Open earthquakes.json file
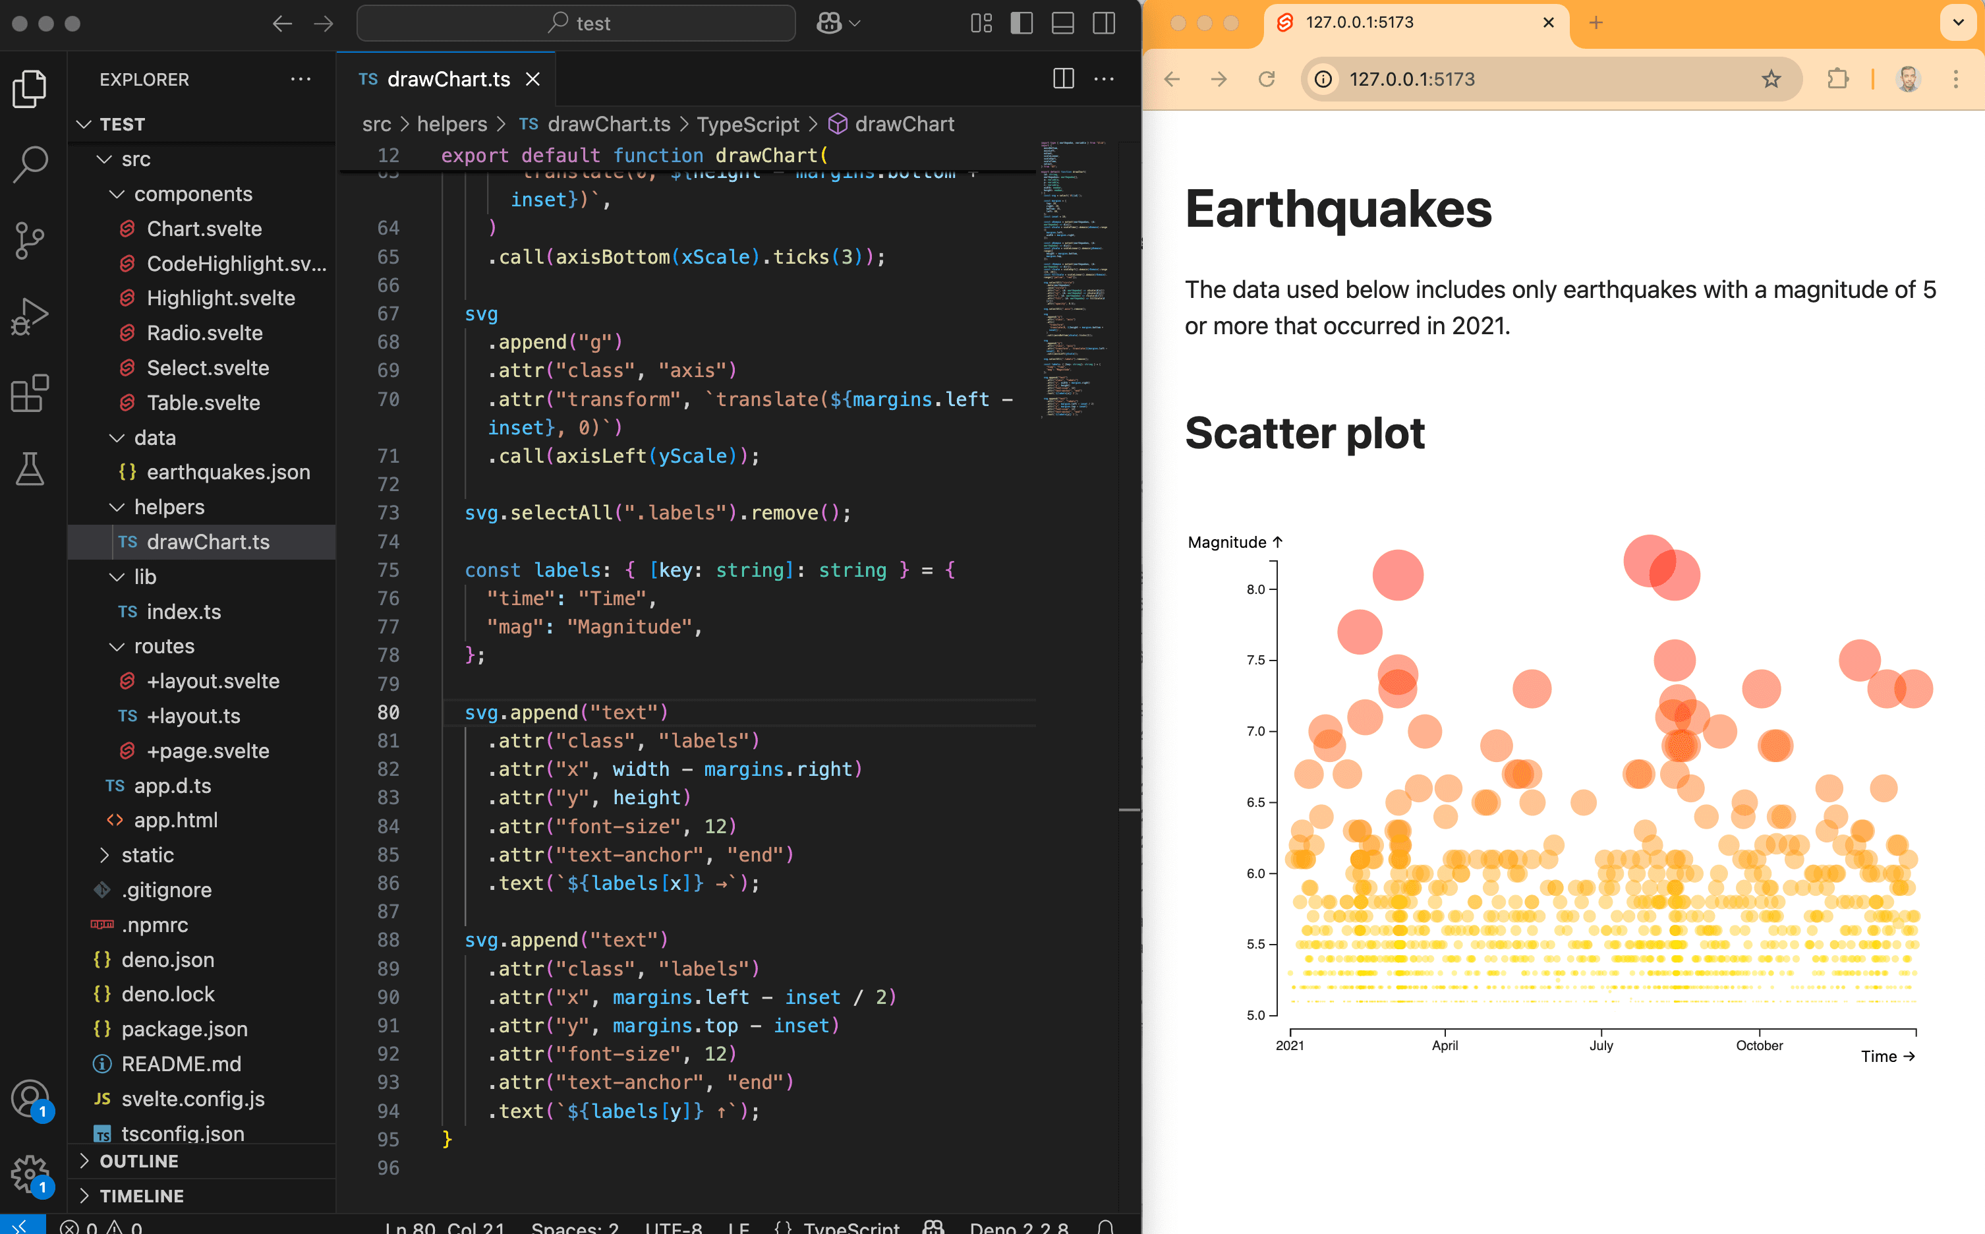This screenshot has height=1234, width=1985. click(x=202, y=472)
